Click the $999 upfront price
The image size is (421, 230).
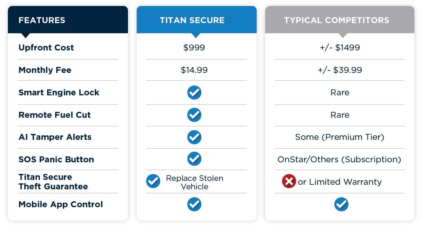tap(194, 48)
